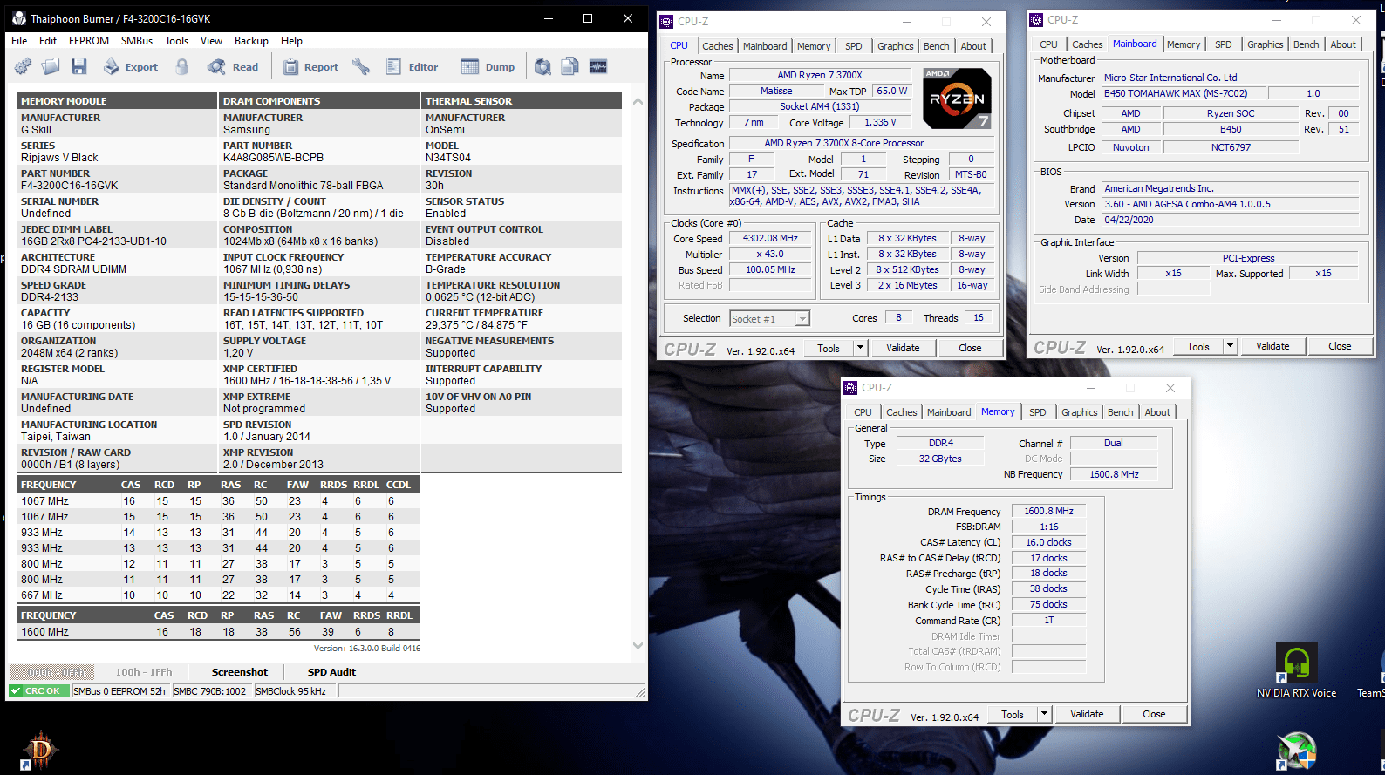The height and width of the screenshot is (775, 1385).
Task: Open the Backup menu
Action: tap(251, 41)
